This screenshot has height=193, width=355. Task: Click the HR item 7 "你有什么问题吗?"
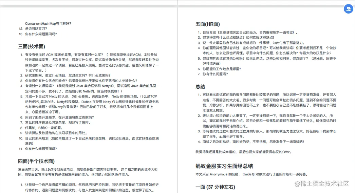[215, 74]
